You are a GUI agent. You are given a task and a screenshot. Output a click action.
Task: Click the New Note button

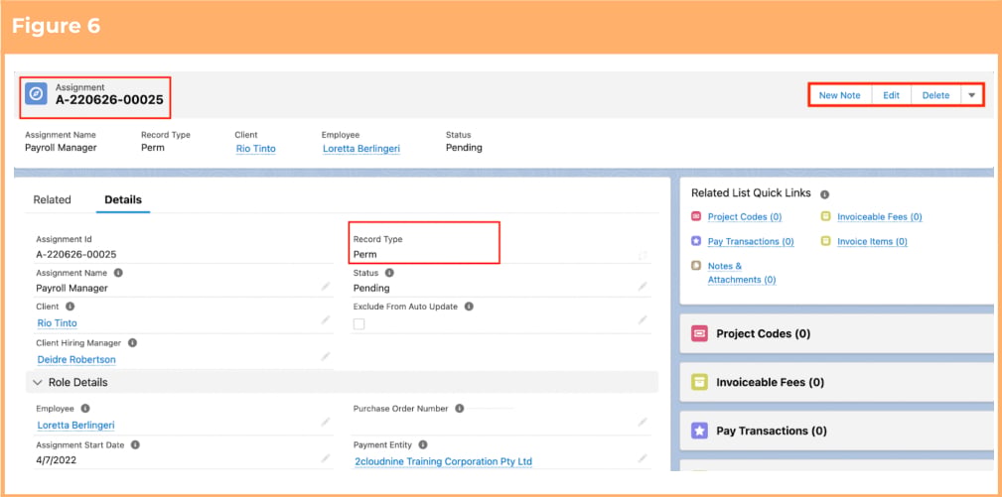840,95
